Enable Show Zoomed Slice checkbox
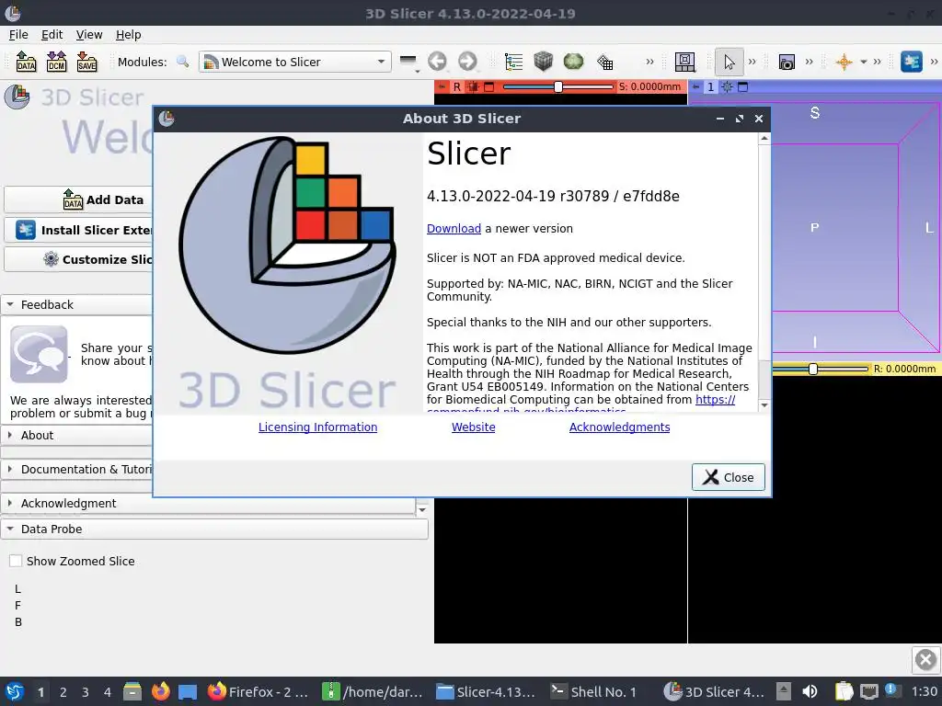Screen dimensions: 942x706 point(16,561)
